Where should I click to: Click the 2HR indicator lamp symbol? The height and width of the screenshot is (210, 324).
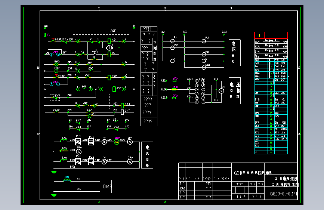[56, 71]
